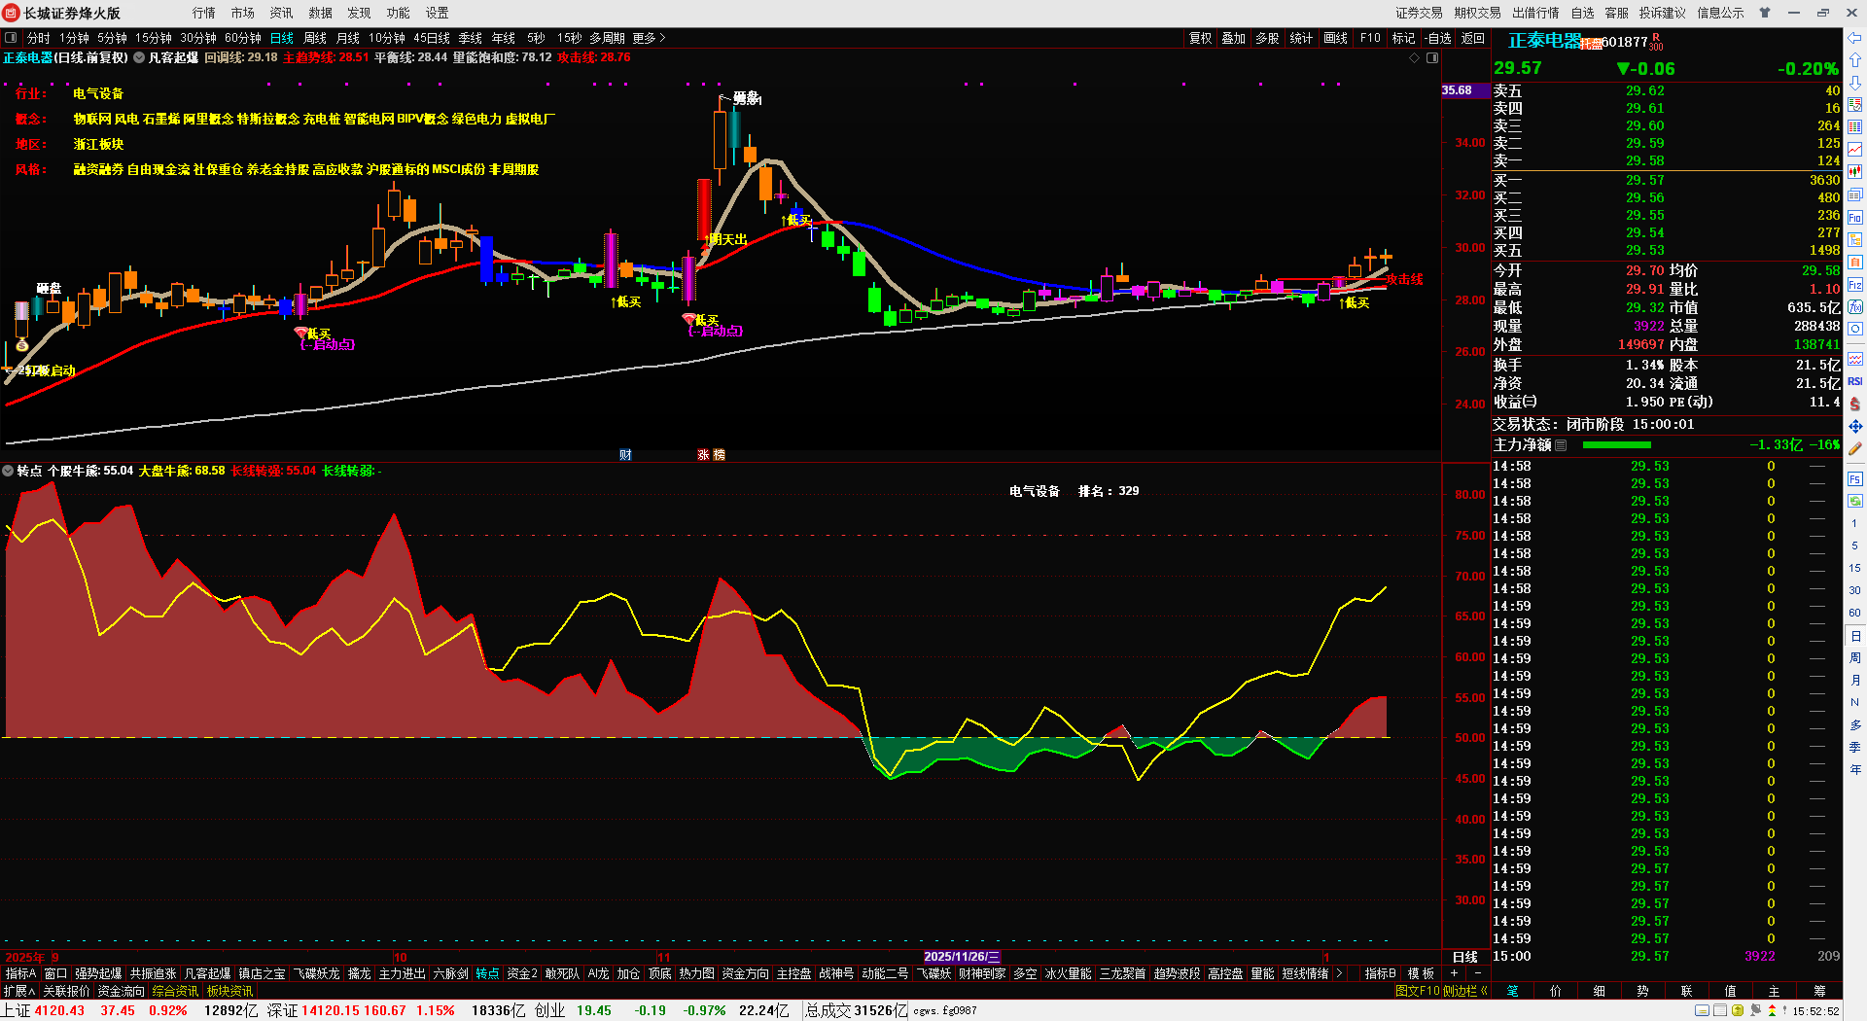The width and height of the screenshot is (1867, 1021).
Task: Click the F10 button in chart toolbar
Action: [1370, 38]
